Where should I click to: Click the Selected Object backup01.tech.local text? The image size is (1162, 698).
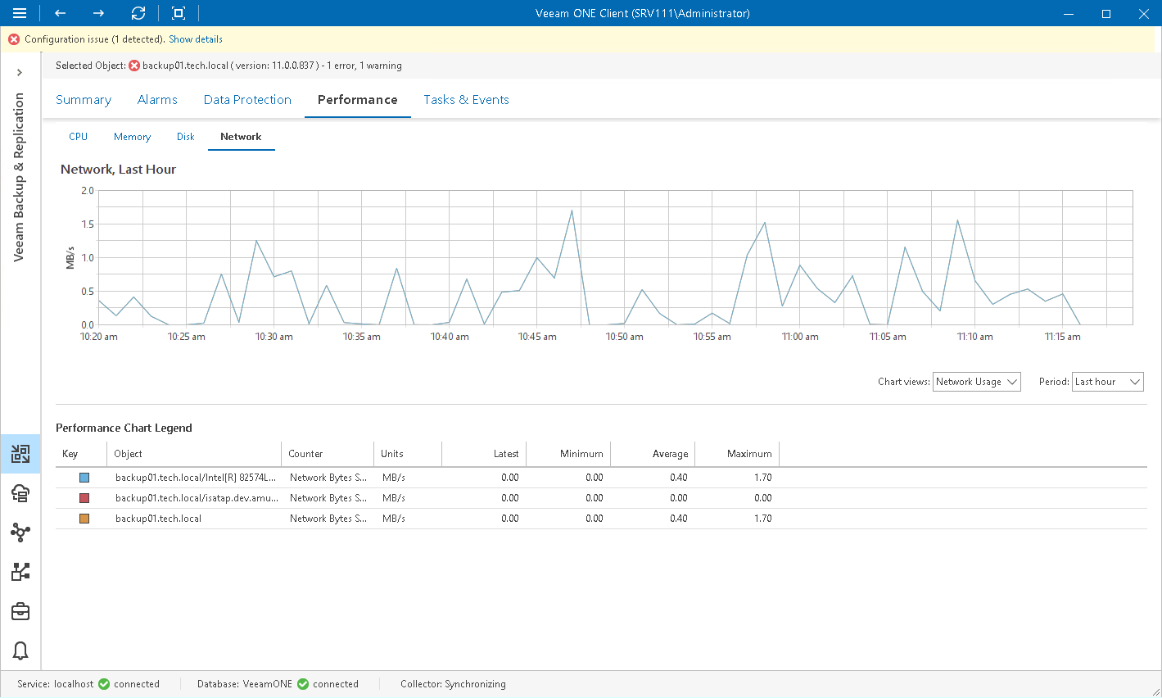pos(185,66)
